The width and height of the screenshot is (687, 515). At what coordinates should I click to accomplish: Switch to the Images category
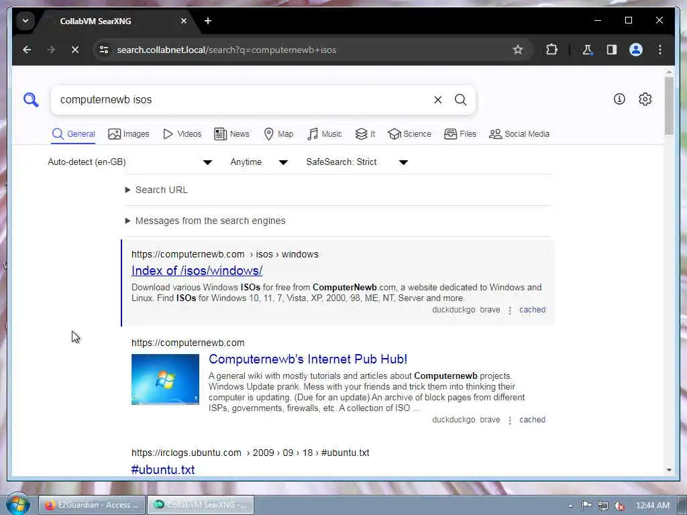128,134
